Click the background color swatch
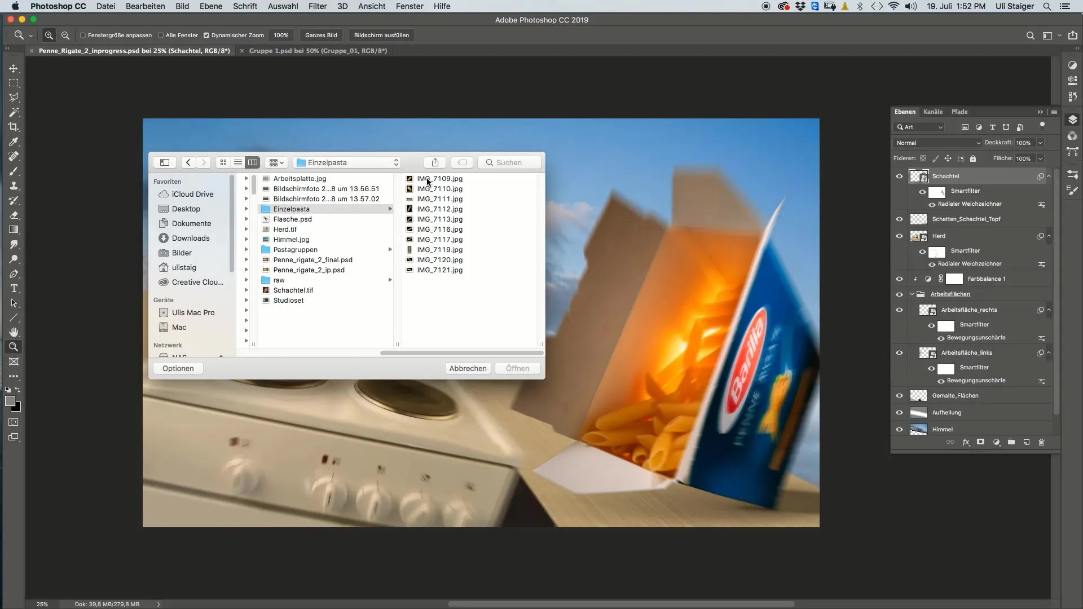The image size is (1083, 609). (17, 408)
